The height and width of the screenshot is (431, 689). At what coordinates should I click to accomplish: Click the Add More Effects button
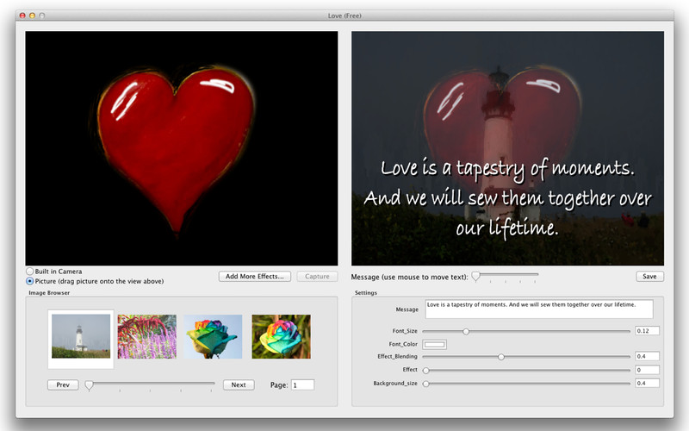pos(255,276)
